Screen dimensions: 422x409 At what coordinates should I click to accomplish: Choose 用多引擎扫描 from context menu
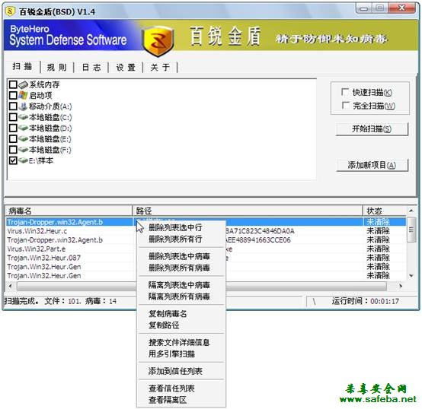(171, 354)
